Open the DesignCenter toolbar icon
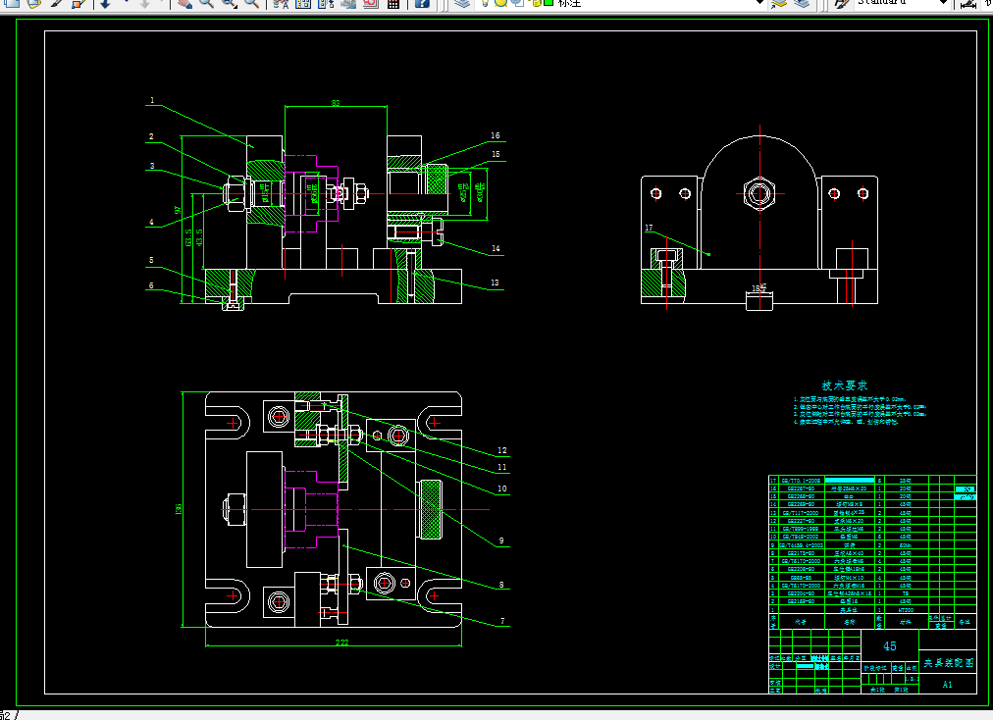 pyautogui.click(x=303, y=3)
